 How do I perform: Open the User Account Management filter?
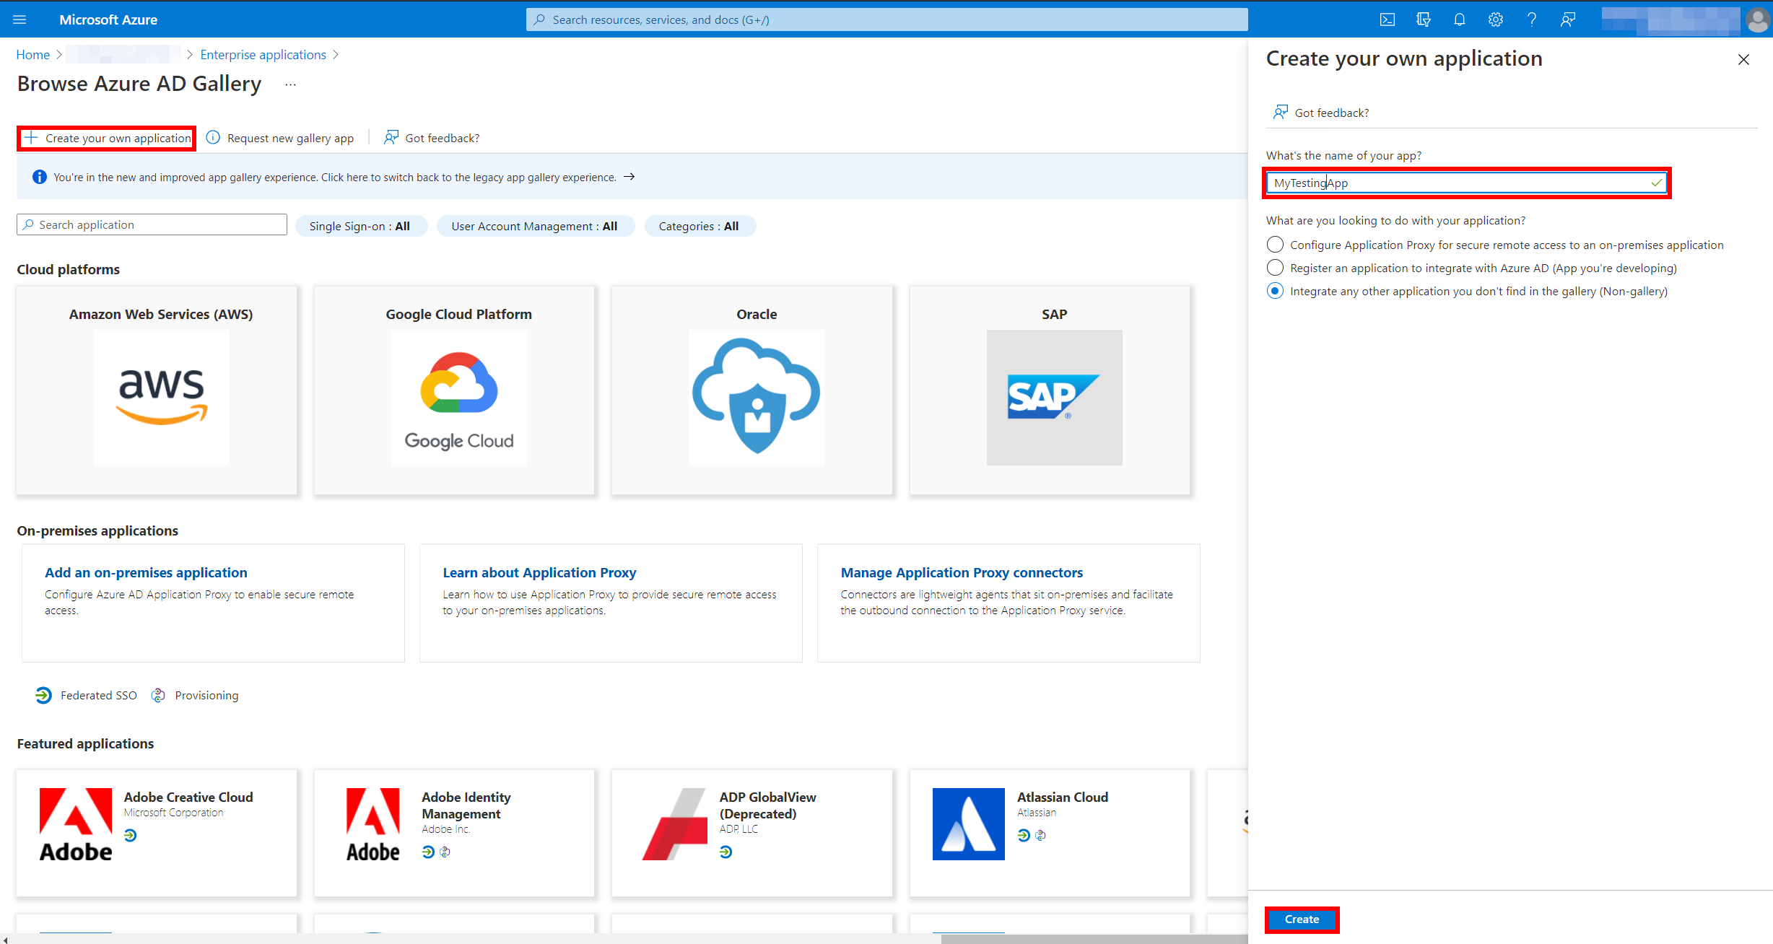tap(534, 226)
